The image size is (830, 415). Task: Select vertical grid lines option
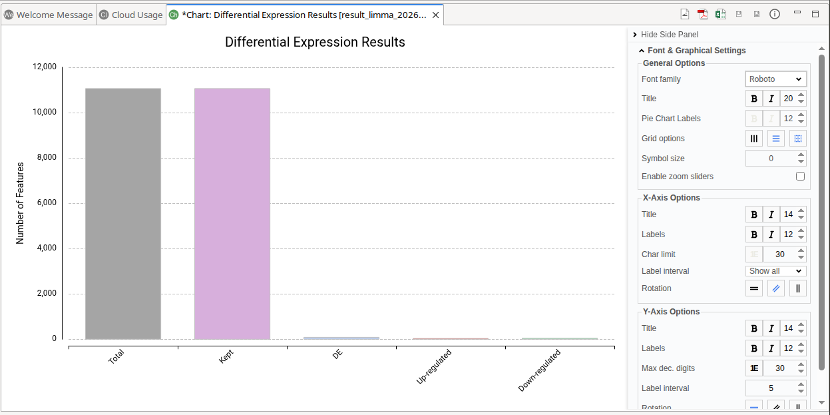coord(754,139)
